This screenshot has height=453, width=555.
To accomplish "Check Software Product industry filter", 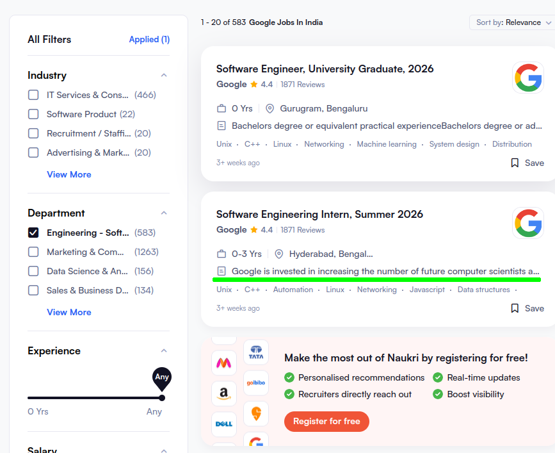I will pos(33,114).
